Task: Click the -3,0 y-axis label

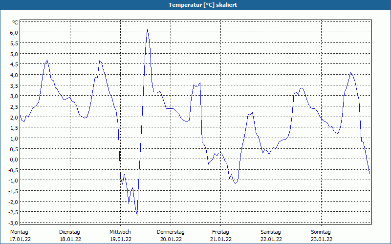Action: click(x=13, y=223)
